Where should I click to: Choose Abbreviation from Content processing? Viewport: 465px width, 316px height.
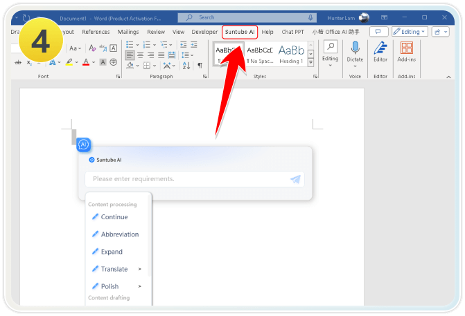pyautogui.click(x=120, y=234)
